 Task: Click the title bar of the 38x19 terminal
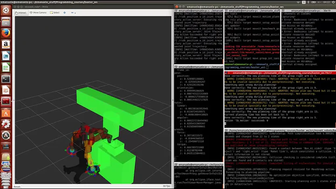pos(308,10)
